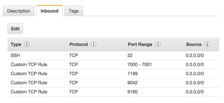
Task: Open the Description tab
Action: coord(18,11)
